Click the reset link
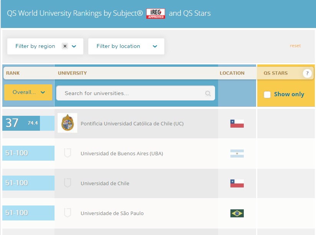 295,46
